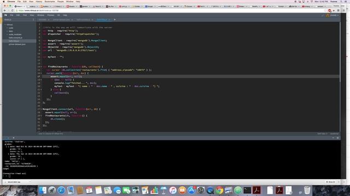Open the Bookmarks menu in macOS menu bar
Image resolution: width=350 pixels, height=196 pixels.
[x=50, y=2]
